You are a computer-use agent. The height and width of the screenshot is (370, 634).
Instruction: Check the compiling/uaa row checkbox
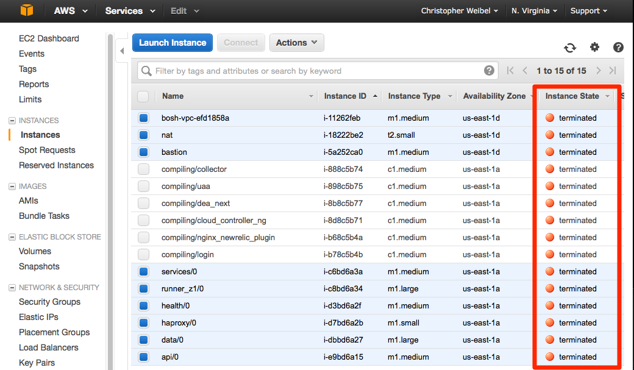(x=143, y=186)
